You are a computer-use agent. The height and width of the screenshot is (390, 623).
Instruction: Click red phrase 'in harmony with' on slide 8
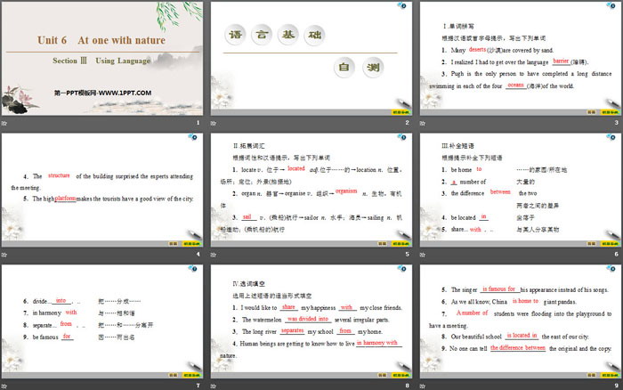point(377,343)
